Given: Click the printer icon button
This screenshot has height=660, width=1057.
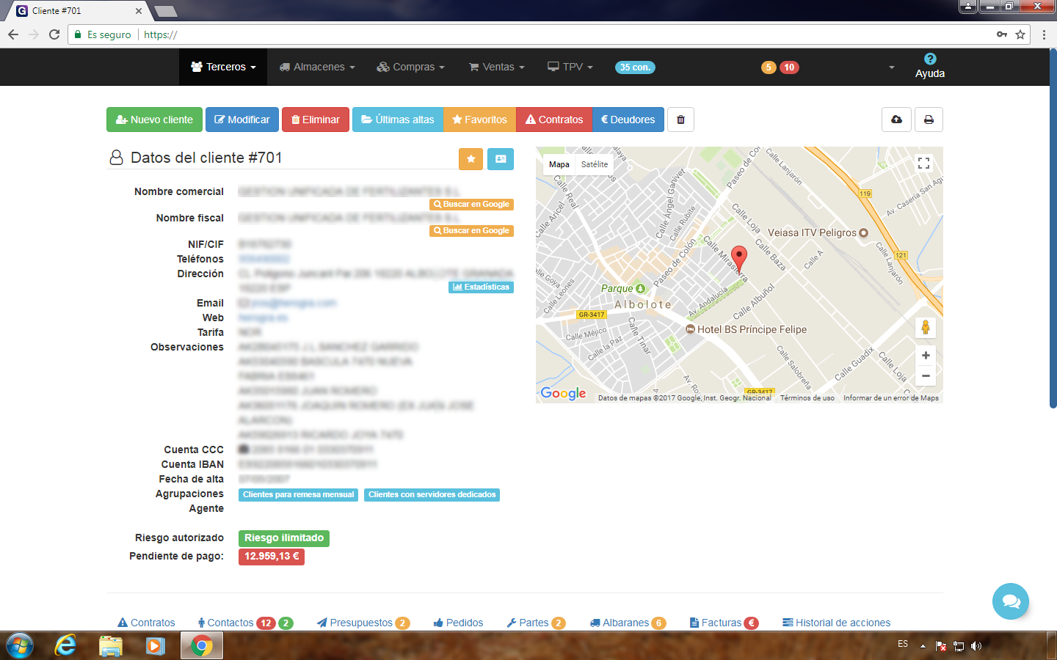Looking at the screenshot, I should (x=929, y=120).
